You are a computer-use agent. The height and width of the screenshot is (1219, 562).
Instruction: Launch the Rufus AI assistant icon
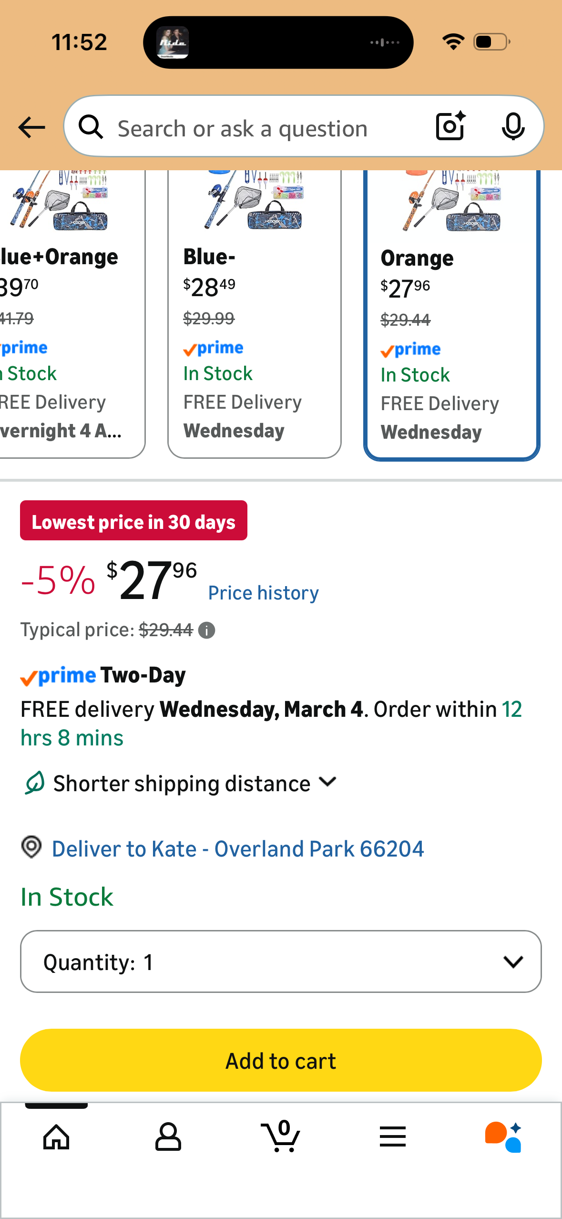click(503, 1136)
